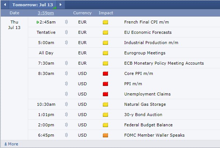Viewport: 220px width, 148px height.
Task: Select the Tomorrow: Jul 13 tab
Action: [32, 5]
